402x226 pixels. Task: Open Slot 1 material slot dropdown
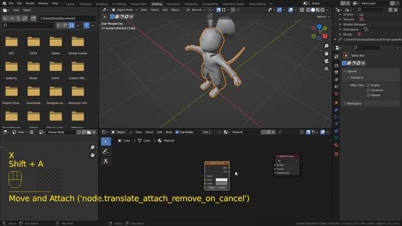pyautogui.click(x=211, y=132)
